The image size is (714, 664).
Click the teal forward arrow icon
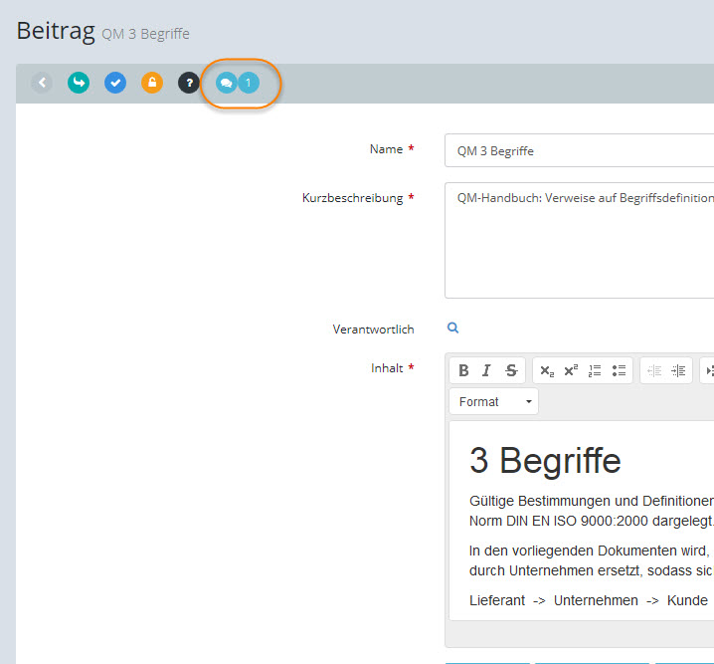[79, 83]
